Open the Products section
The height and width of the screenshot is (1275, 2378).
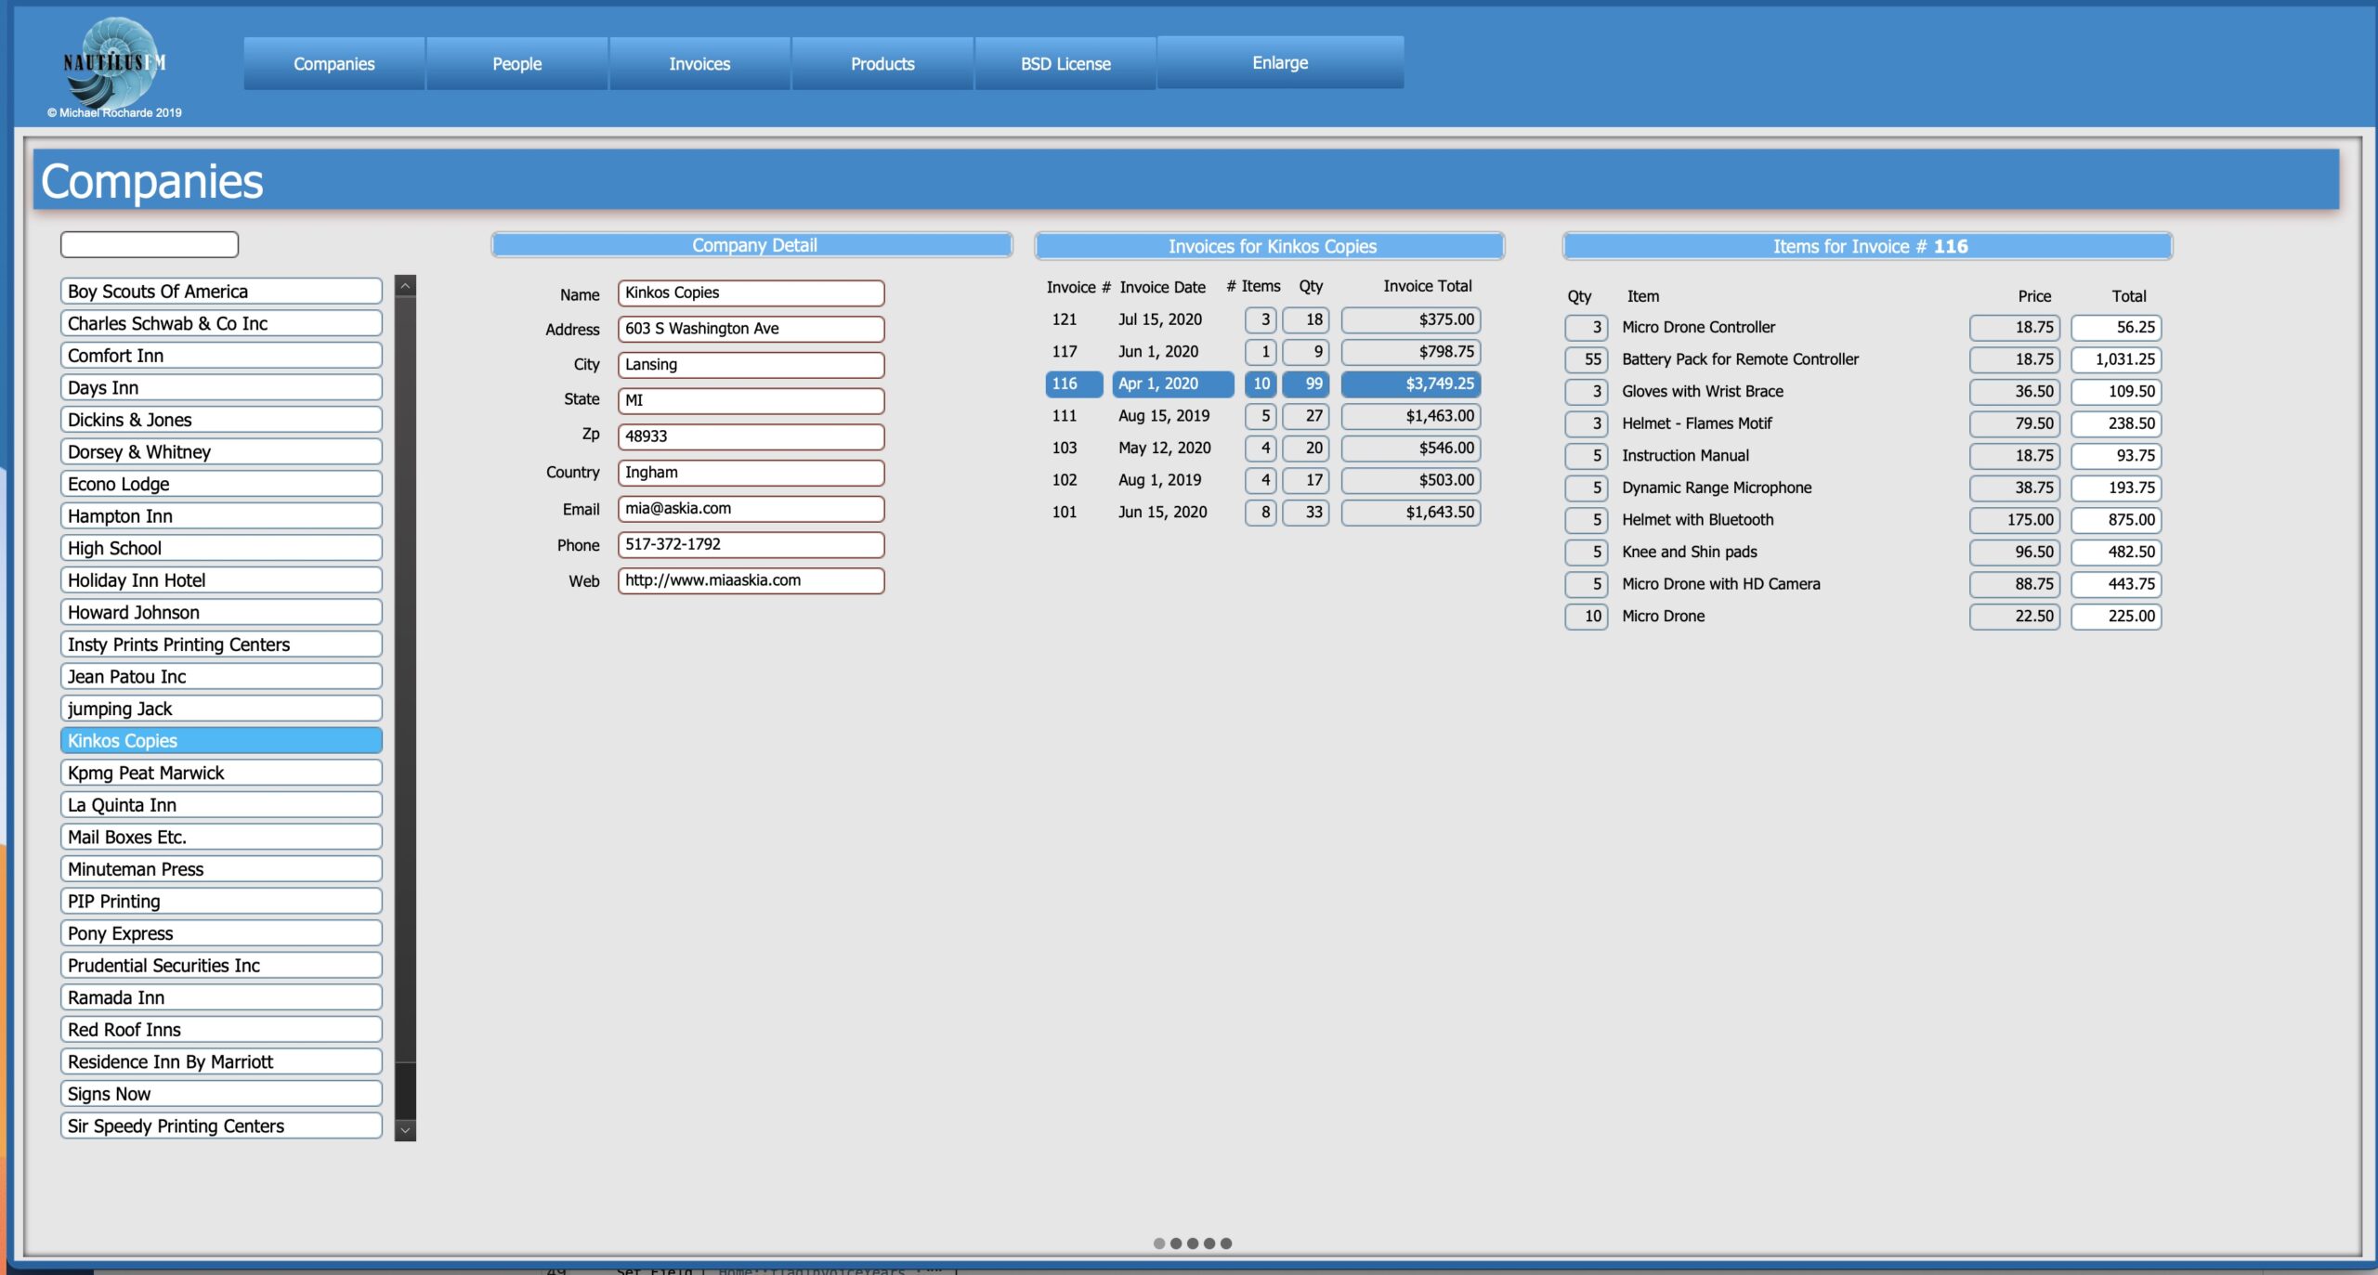[x=882, y=64]
